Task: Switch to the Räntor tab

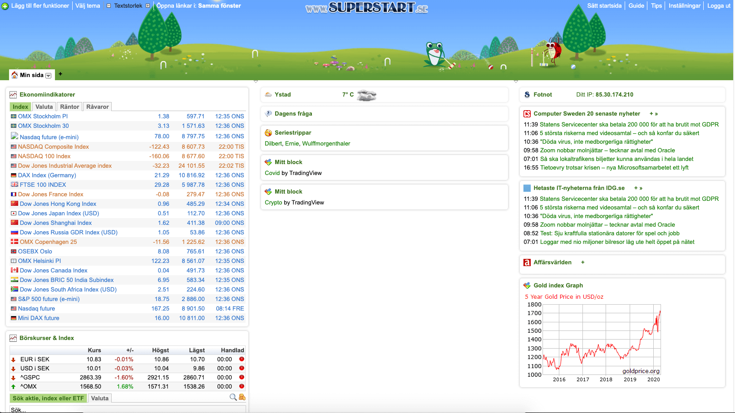Action: click(69, 107)
